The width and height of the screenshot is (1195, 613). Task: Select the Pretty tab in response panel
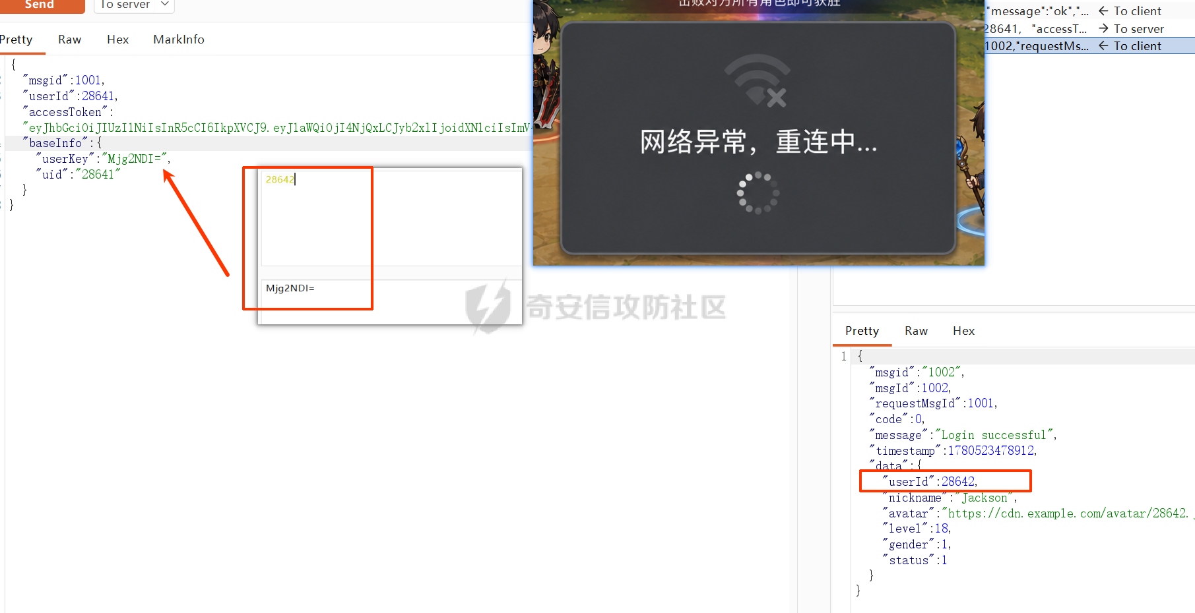coord(862,331)
